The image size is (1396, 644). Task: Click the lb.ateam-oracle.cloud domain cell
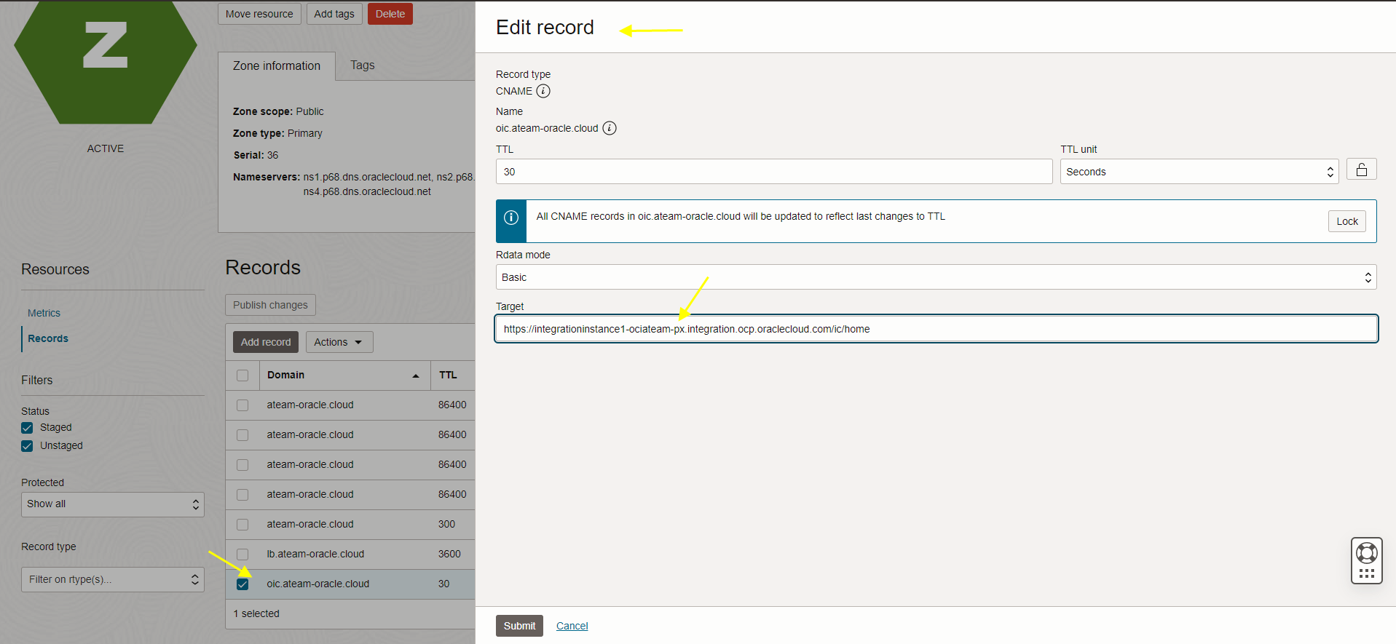(315, 554)
